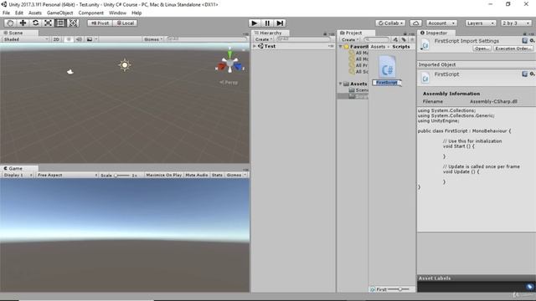Open the Layers dropdown

480,23
